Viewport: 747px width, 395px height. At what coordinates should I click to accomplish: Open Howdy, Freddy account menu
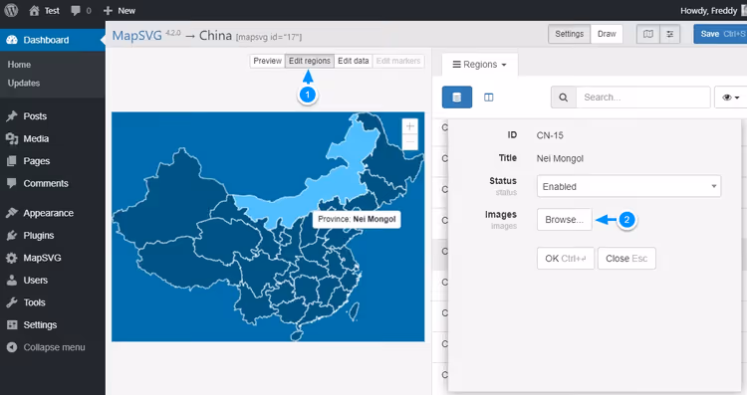click(x=713, y=11)
